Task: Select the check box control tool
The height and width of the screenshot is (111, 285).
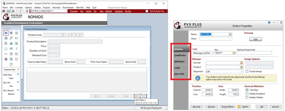Action: 16,33
